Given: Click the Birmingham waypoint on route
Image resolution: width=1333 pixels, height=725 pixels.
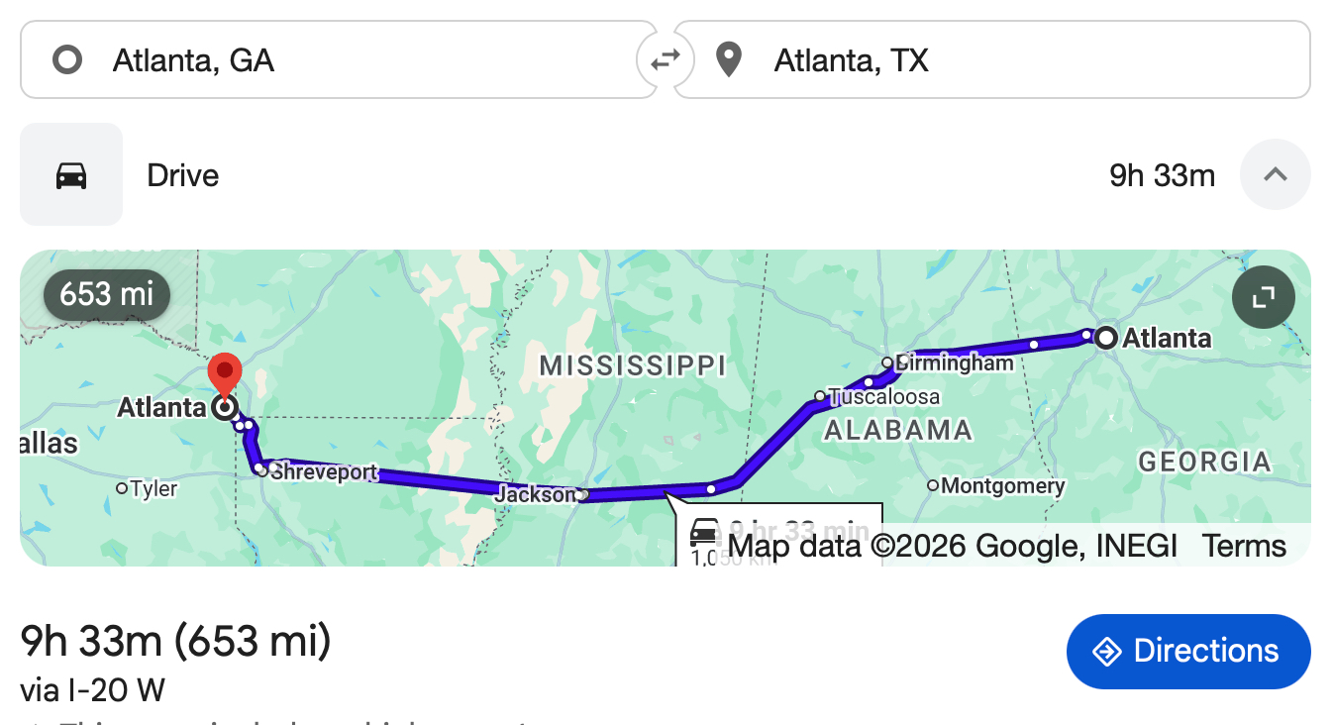Looking at the screenshot, I should pos(887,362).
